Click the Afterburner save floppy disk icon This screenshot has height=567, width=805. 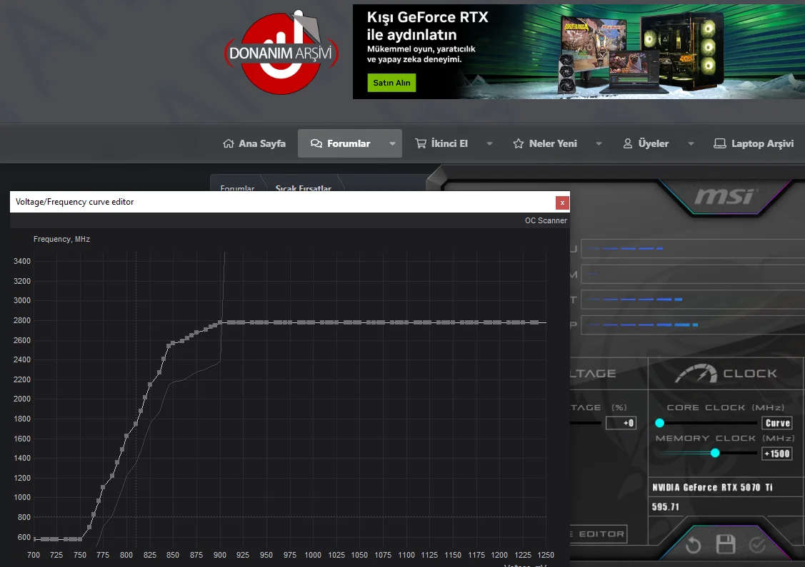click(x=726, y=544)
